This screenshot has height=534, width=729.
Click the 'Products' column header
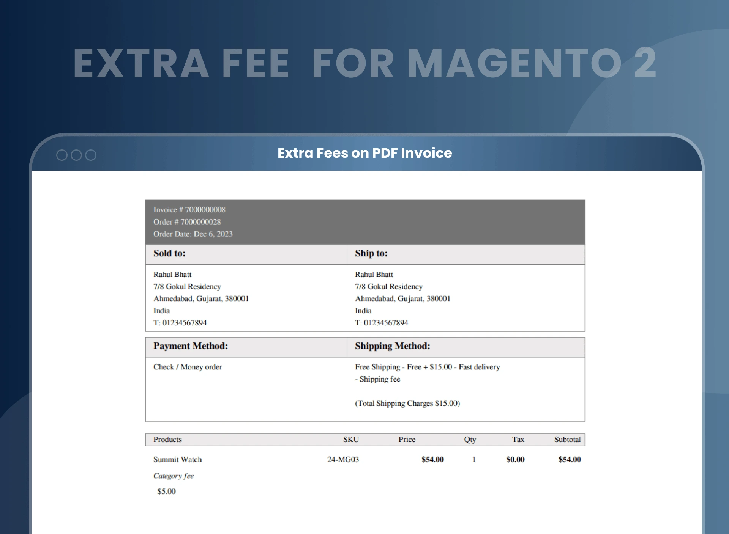coord(167,440)
